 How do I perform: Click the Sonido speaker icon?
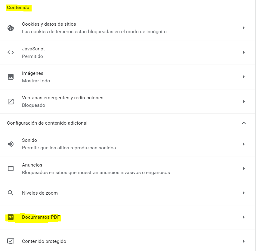click(x=11, y=144)
